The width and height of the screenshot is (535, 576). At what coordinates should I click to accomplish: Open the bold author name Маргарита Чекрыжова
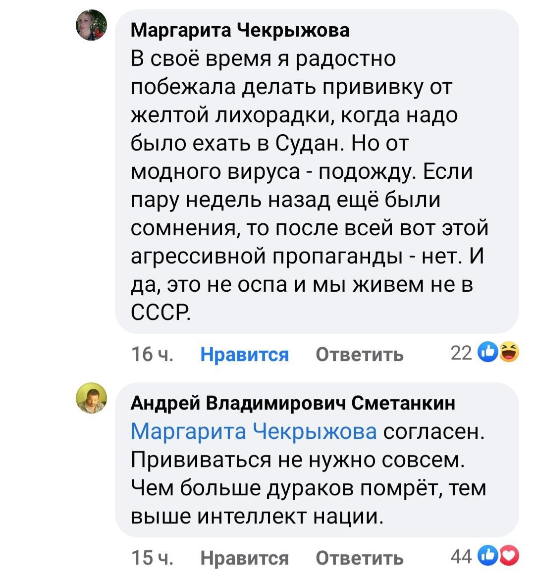(x=240, y=30)
